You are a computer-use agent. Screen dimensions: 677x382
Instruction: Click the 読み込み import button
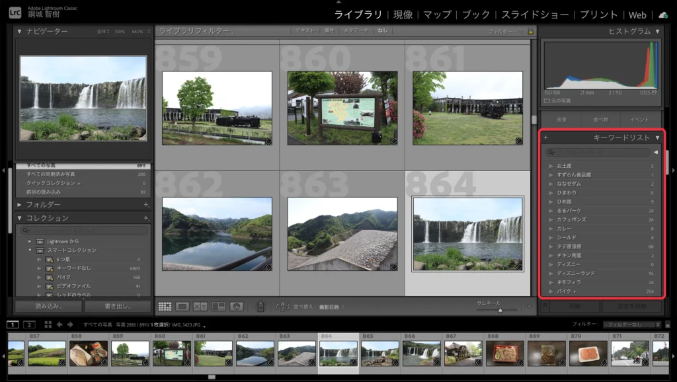pyautogui.click(x=48, y=307)
